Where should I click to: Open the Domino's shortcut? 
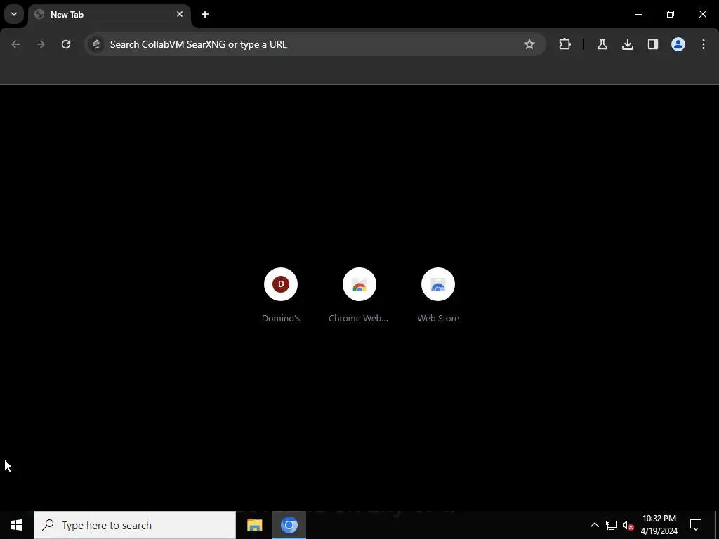281,295
